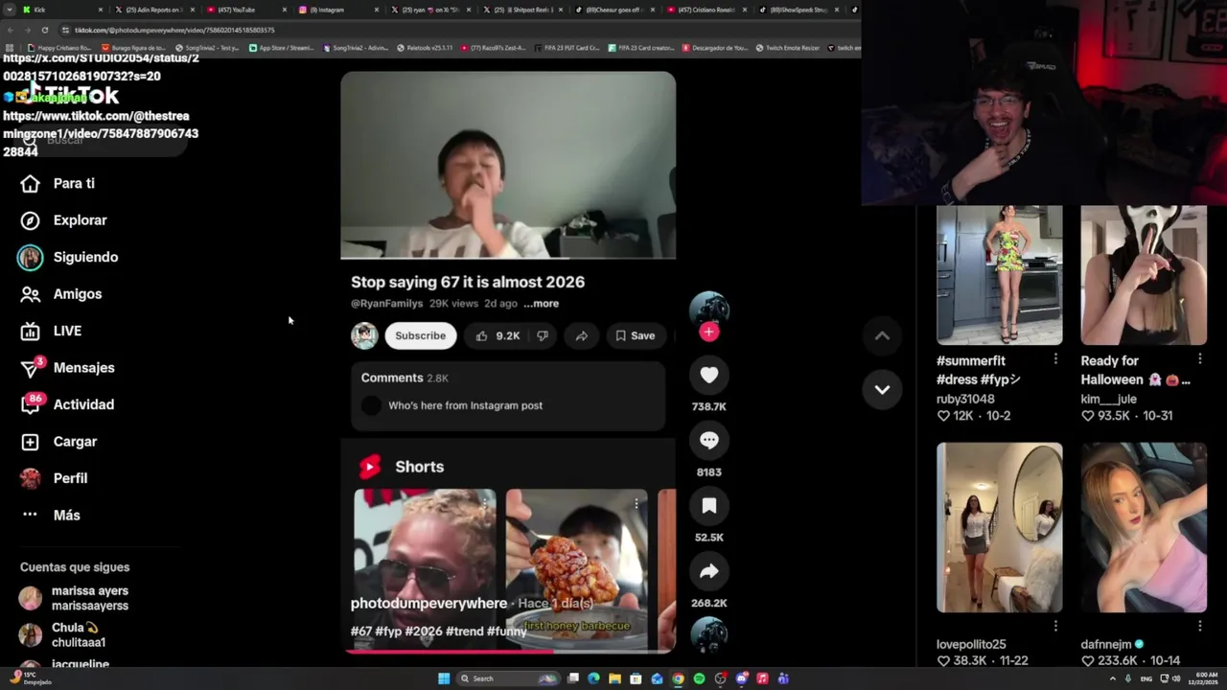Share the video via arrow icon
The image size is (1227, 690).
coord(708,572)
